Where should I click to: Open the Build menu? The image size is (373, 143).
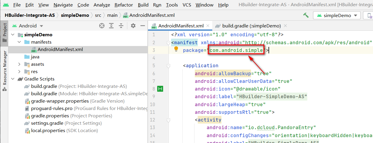143,5
